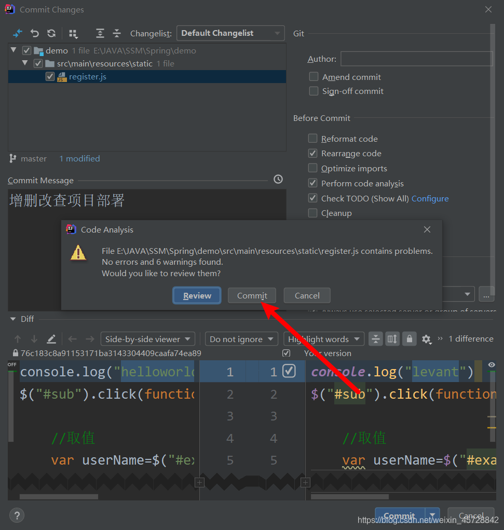Collapse the src\main\resources\static node
504x530 pixels.
(x=25, y=63)
